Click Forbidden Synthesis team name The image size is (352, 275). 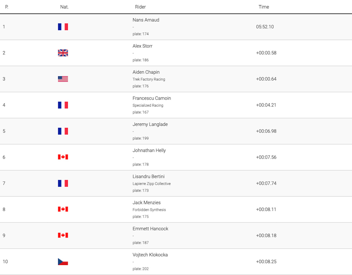(x=149, y=210)
